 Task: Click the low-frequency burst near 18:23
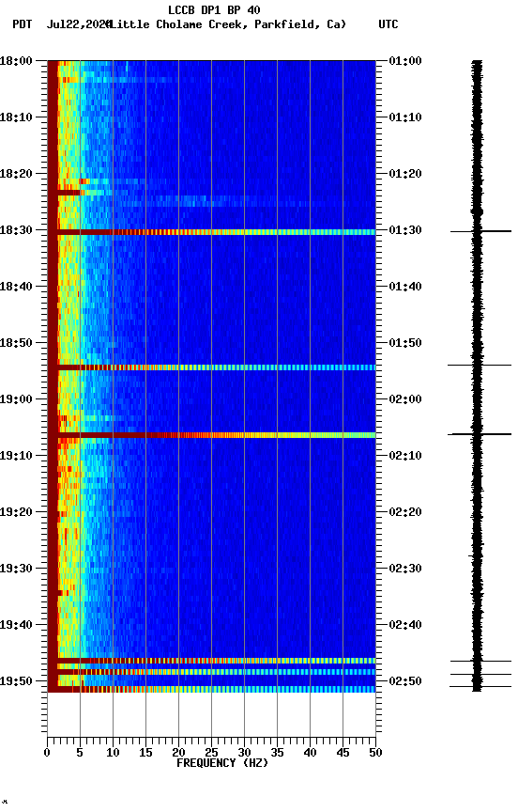tap(69, 193)
